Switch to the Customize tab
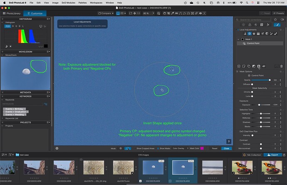The image size is (287, 185). (x=35, y=13)
